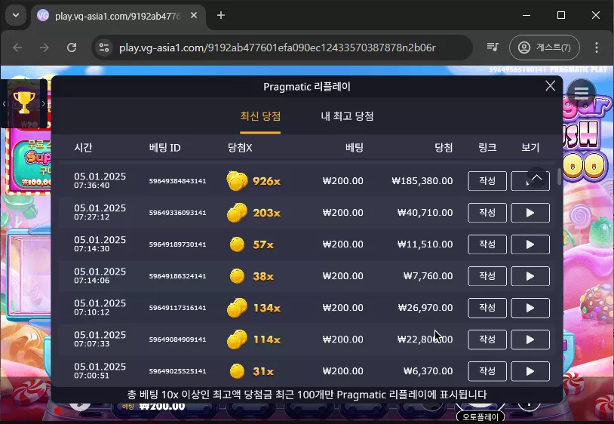Click the 당첨X column header
The image size is (614, 424).
(240, 148)
